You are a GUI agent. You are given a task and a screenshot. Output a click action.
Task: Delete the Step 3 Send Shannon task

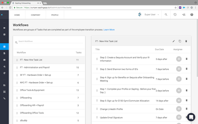(x=186, y=69)
